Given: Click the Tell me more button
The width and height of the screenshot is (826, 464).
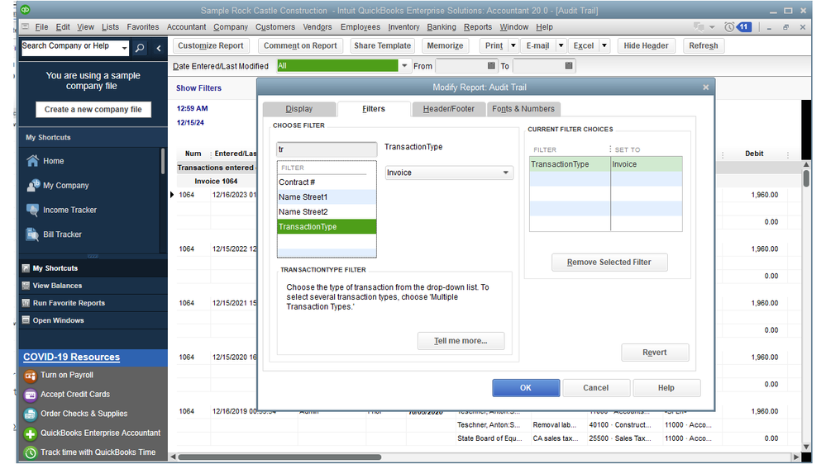Looking at the screenshot, I should (x=461, y=341).
